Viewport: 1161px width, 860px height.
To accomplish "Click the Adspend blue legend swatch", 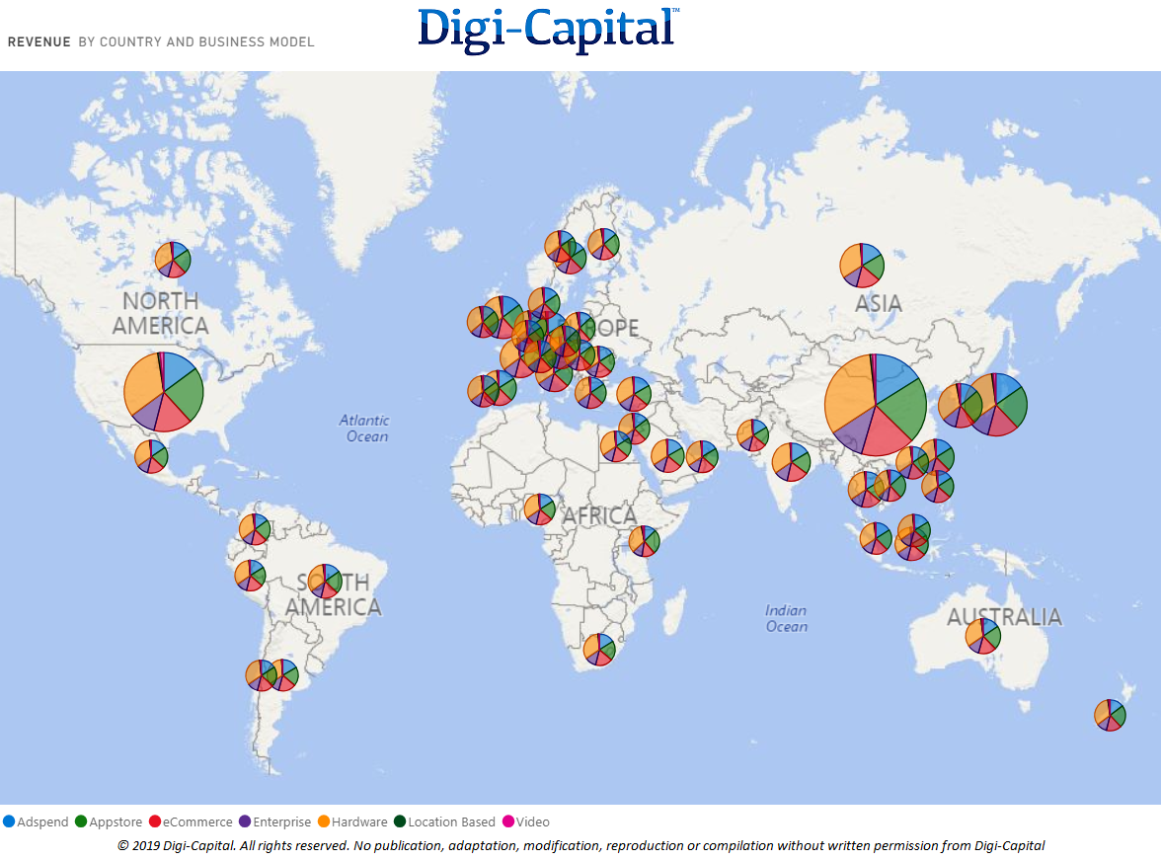I will tap(9, 821).
